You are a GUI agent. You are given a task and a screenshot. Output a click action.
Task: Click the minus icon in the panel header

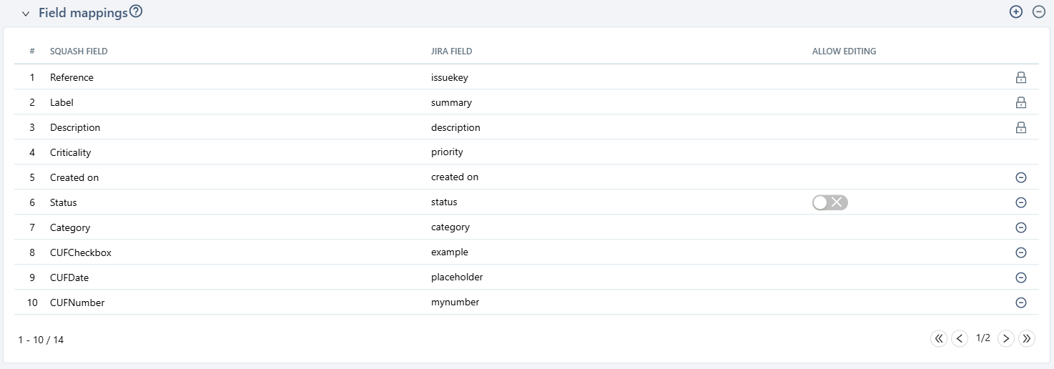tap(1039, 12)
